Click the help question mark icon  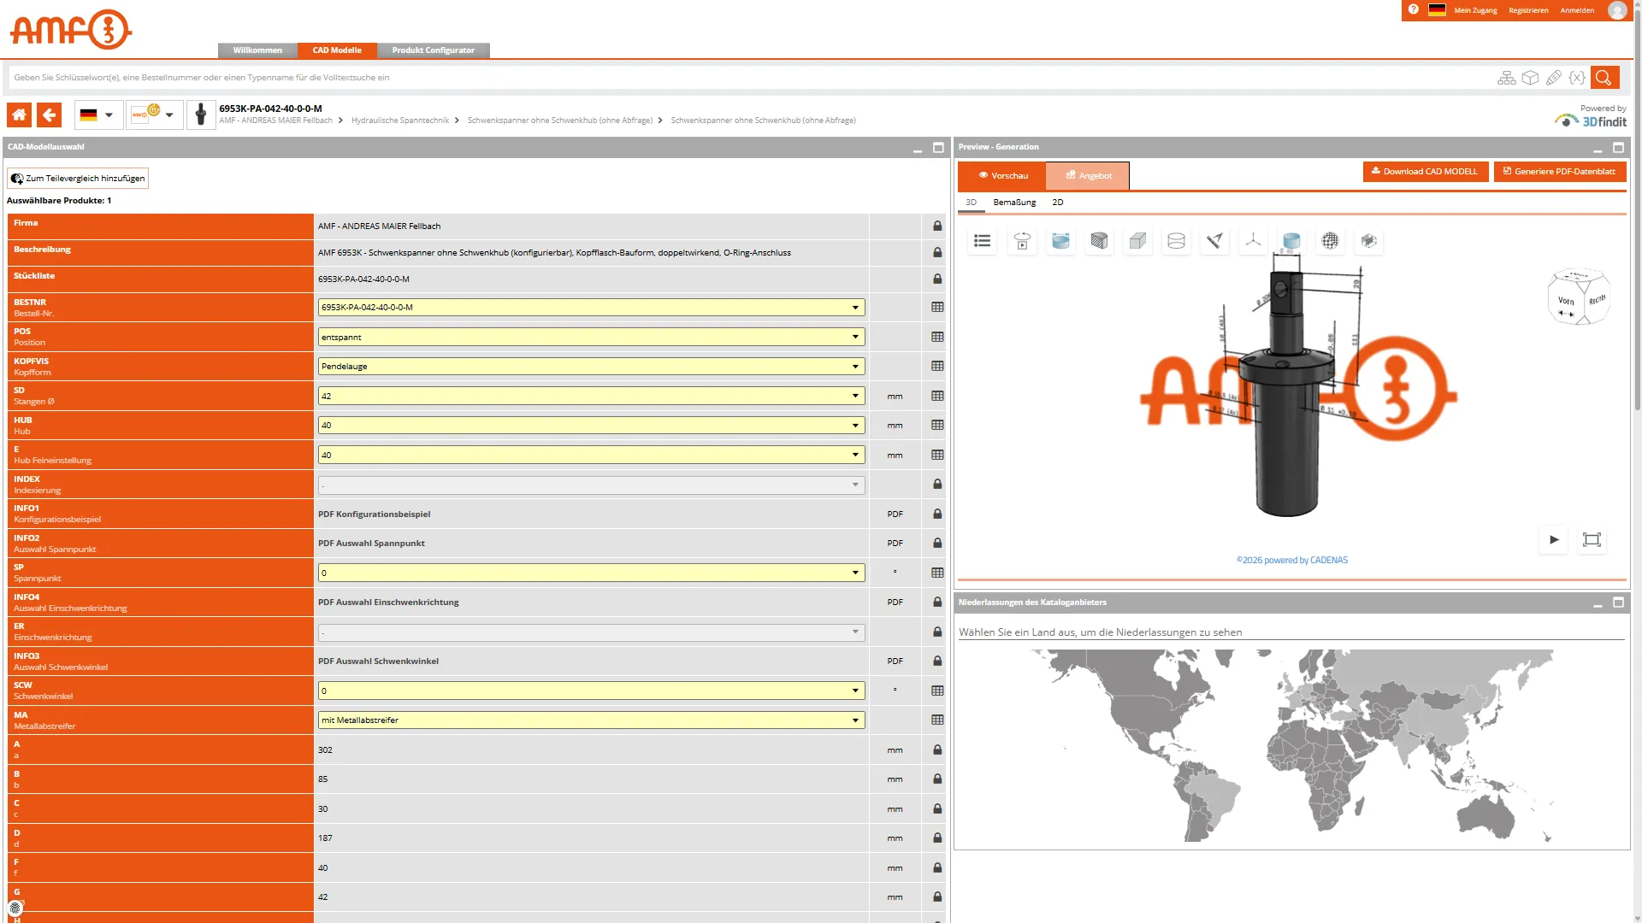[1414, 10]
